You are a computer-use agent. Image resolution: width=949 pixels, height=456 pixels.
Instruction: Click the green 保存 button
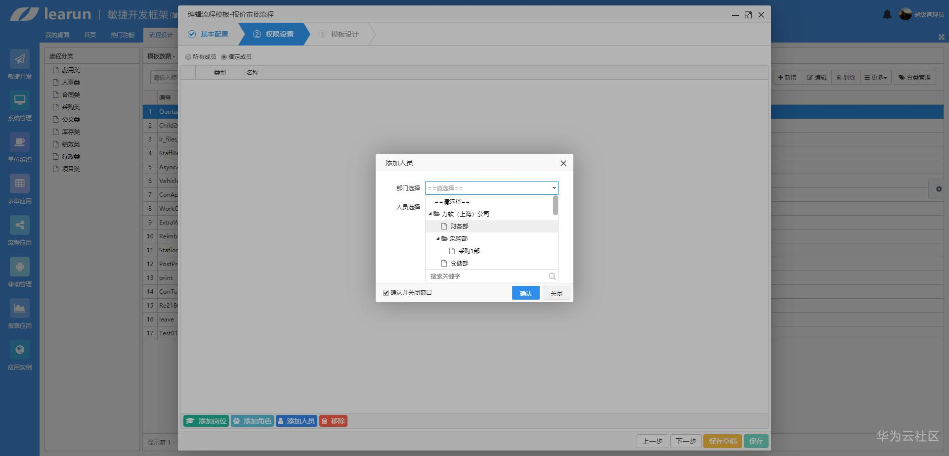(x=756, y=441)
